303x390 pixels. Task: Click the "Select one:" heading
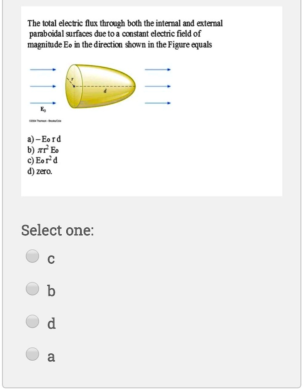[58, 230]
